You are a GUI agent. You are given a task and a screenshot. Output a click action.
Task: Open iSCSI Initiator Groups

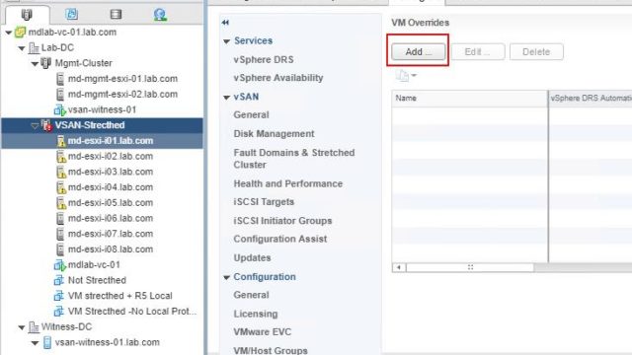[282, 221]
